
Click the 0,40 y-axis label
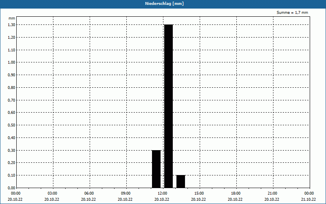(x=11, y=138)
